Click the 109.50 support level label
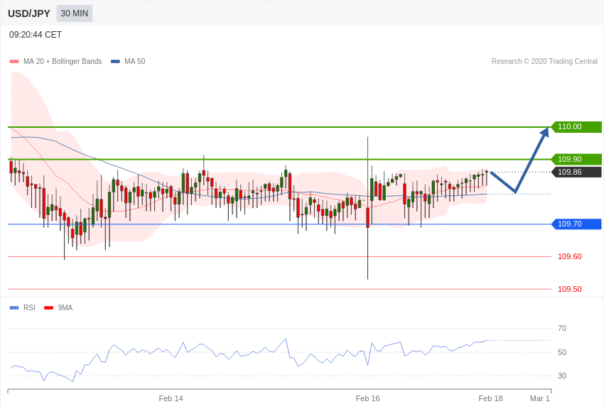604x409 pixels. tap(570, 289)
